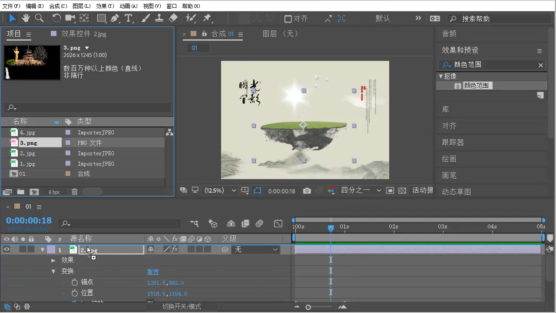The image size is (556, 313).
Task: Select the Unified Camera tool
Action: pos(70,18)
